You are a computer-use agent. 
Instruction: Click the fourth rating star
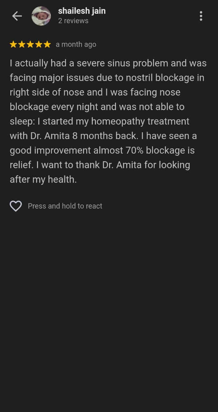pyautogui.click(x=39, y=44)
